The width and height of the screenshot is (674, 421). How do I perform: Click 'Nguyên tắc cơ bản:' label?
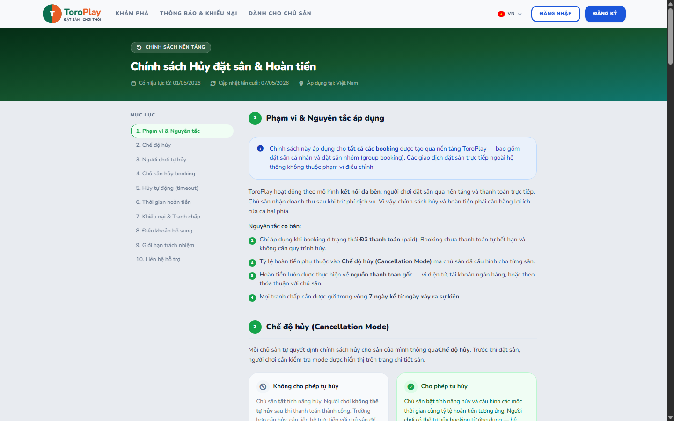[x=275, y=226]
